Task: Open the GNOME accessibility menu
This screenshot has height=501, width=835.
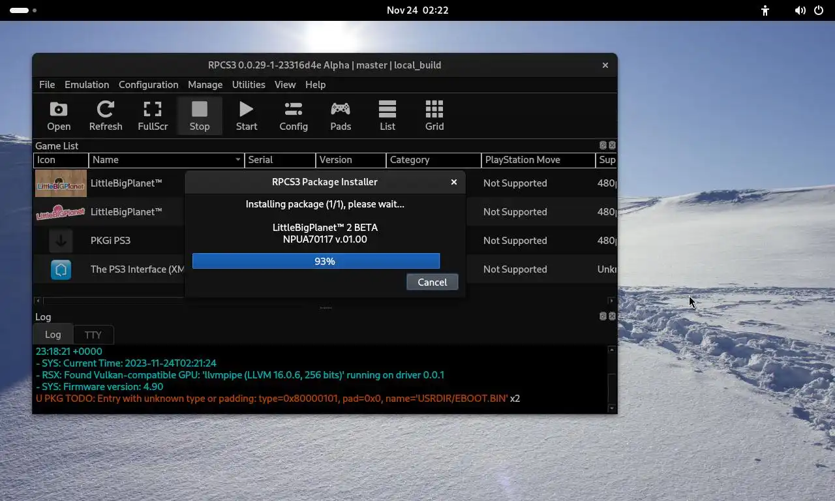Action: point(765,10)
